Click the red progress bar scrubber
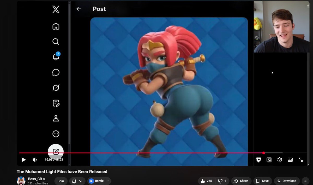Image resolution: width=313 pixels, height=185 pixels. tap(264, 153)
